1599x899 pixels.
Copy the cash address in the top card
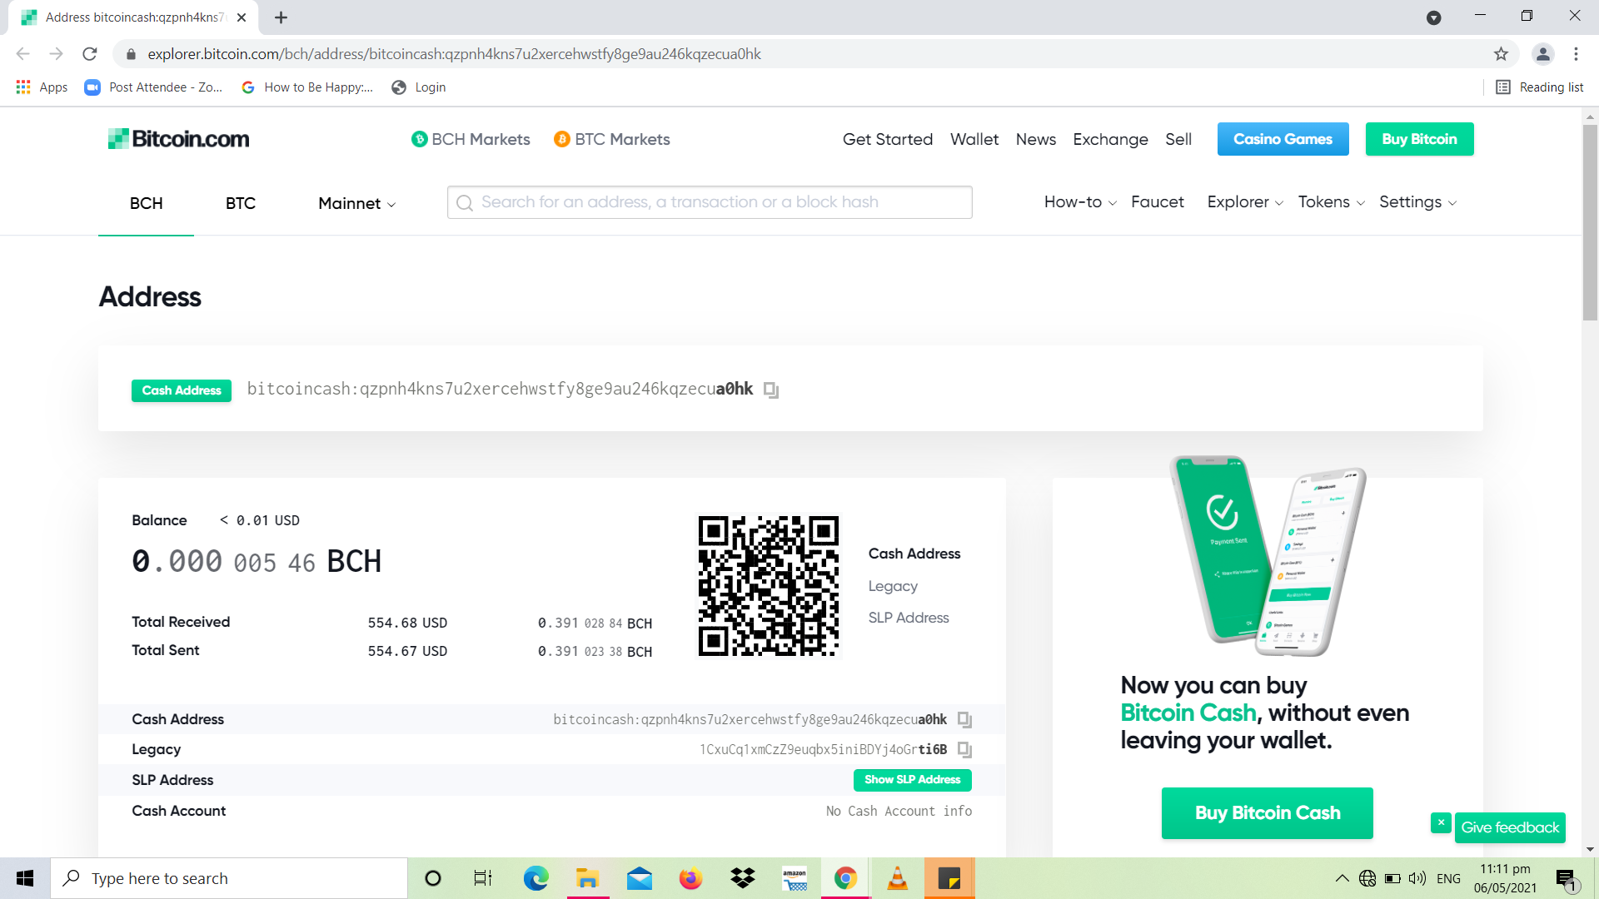771,390
